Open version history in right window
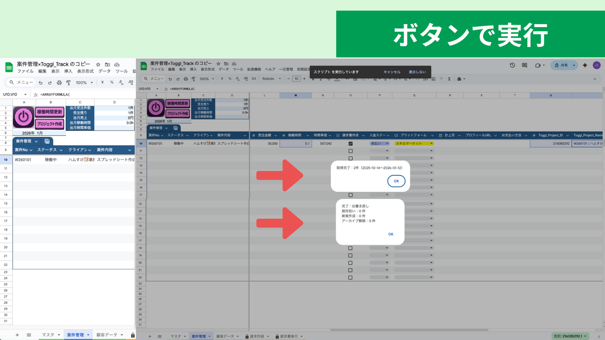The width and height of the screenshot is (605, 340). coord(512,65)
